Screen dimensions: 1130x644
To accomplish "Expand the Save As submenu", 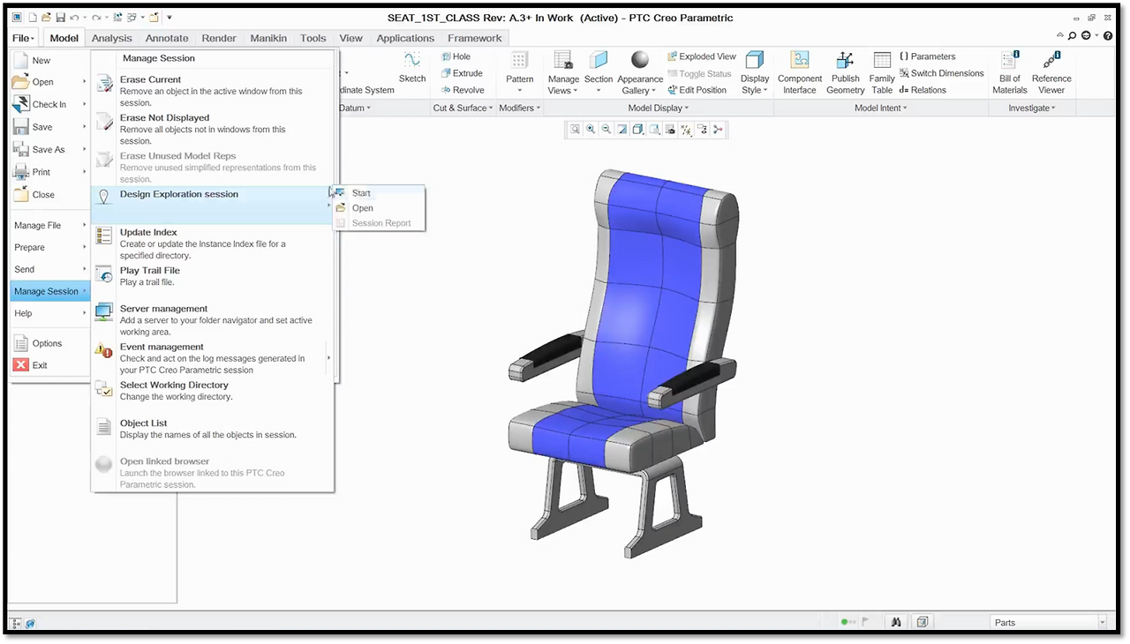I will point(85,150).
